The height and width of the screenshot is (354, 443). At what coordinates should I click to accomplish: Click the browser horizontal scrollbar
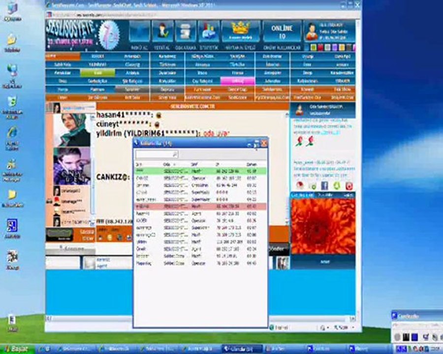[x=201, y=319]
